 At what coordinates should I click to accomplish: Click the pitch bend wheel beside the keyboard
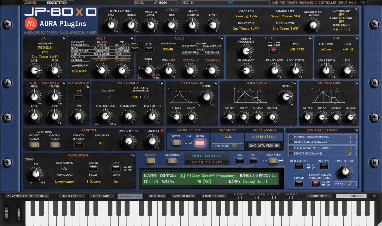pyautogui.click(x=7, y=213)
